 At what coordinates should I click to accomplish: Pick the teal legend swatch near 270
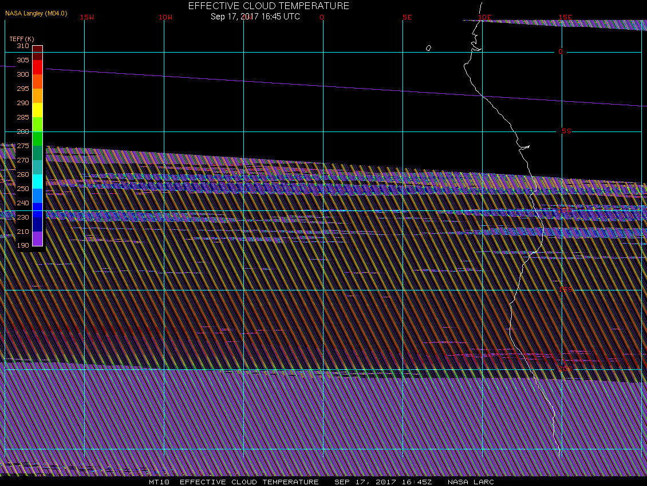click(38, 167)
